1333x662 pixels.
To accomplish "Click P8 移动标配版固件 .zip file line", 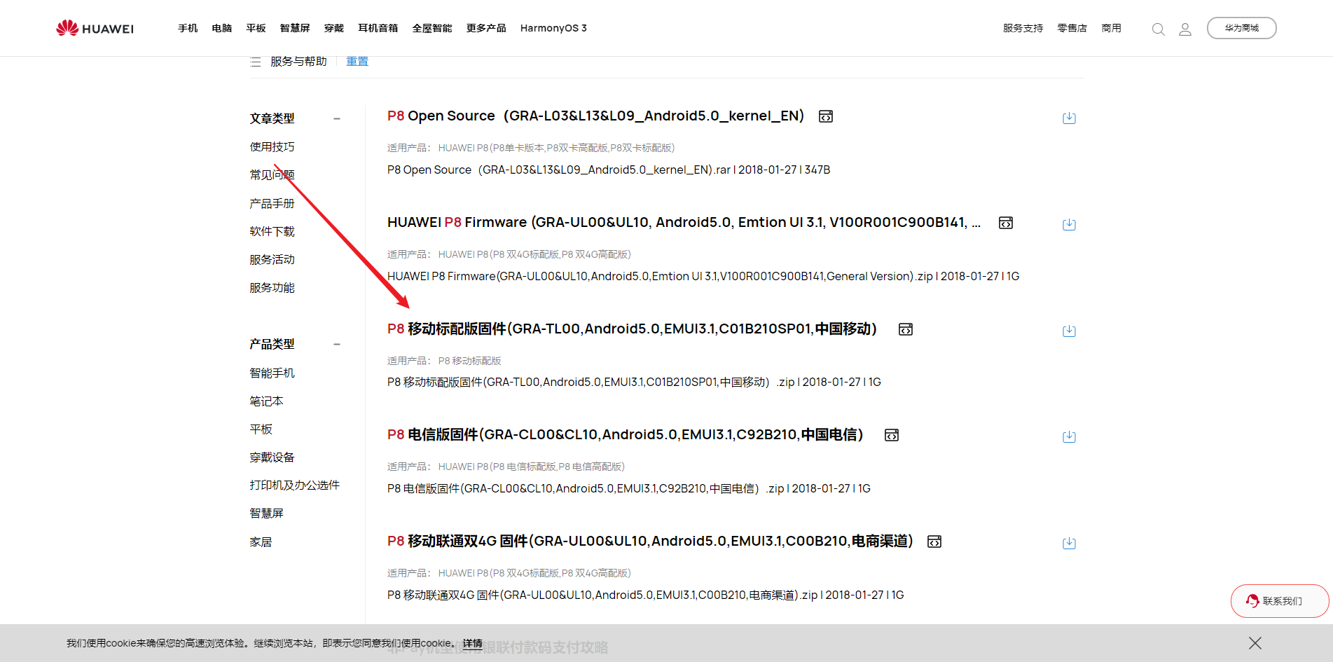I will pos(634,382).
